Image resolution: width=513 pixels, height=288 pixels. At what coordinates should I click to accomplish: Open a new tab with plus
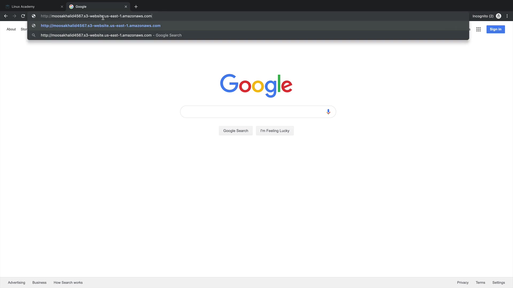[136, 7]
